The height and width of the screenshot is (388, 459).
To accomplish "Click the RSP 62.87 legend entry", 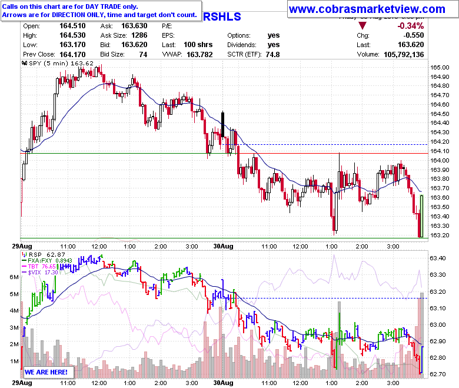I will click(44, 255).
